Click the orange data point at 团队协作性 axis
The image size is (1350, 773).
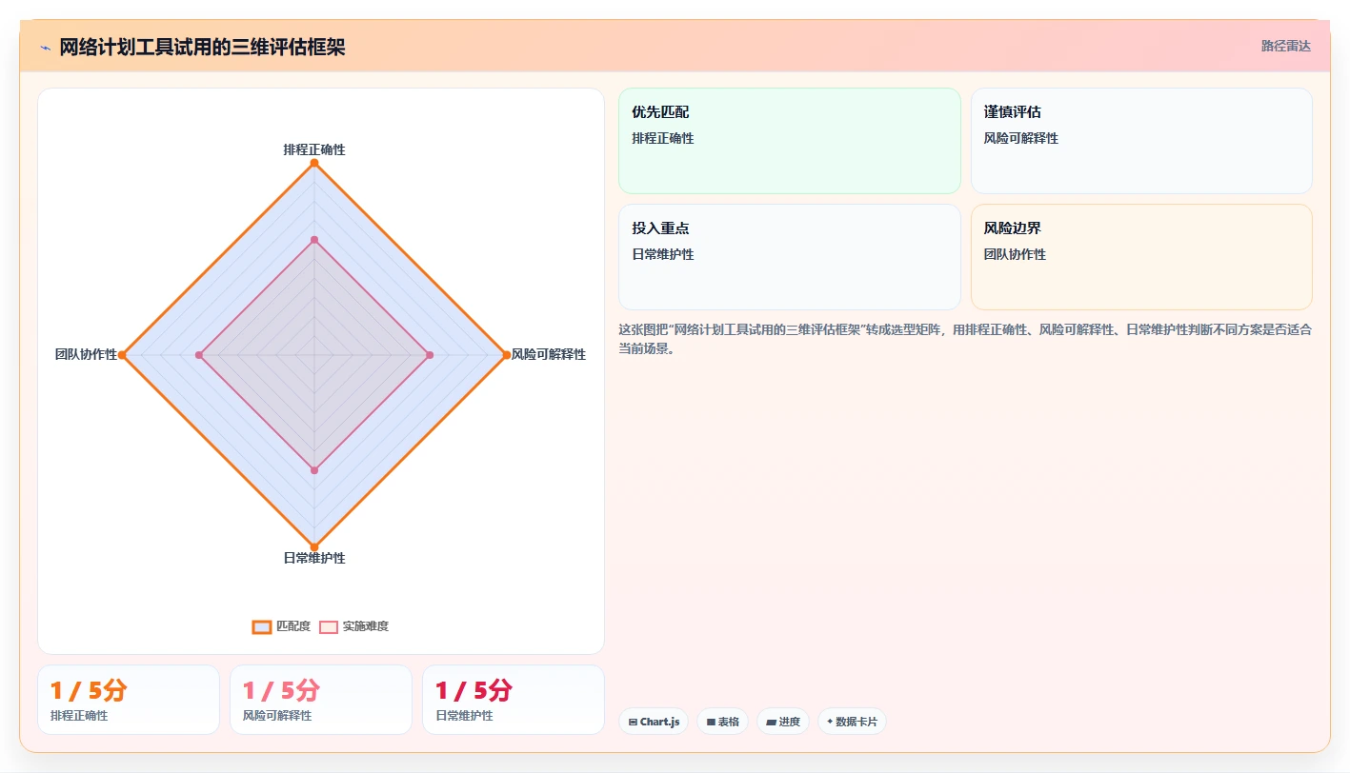tap(122, 355)
